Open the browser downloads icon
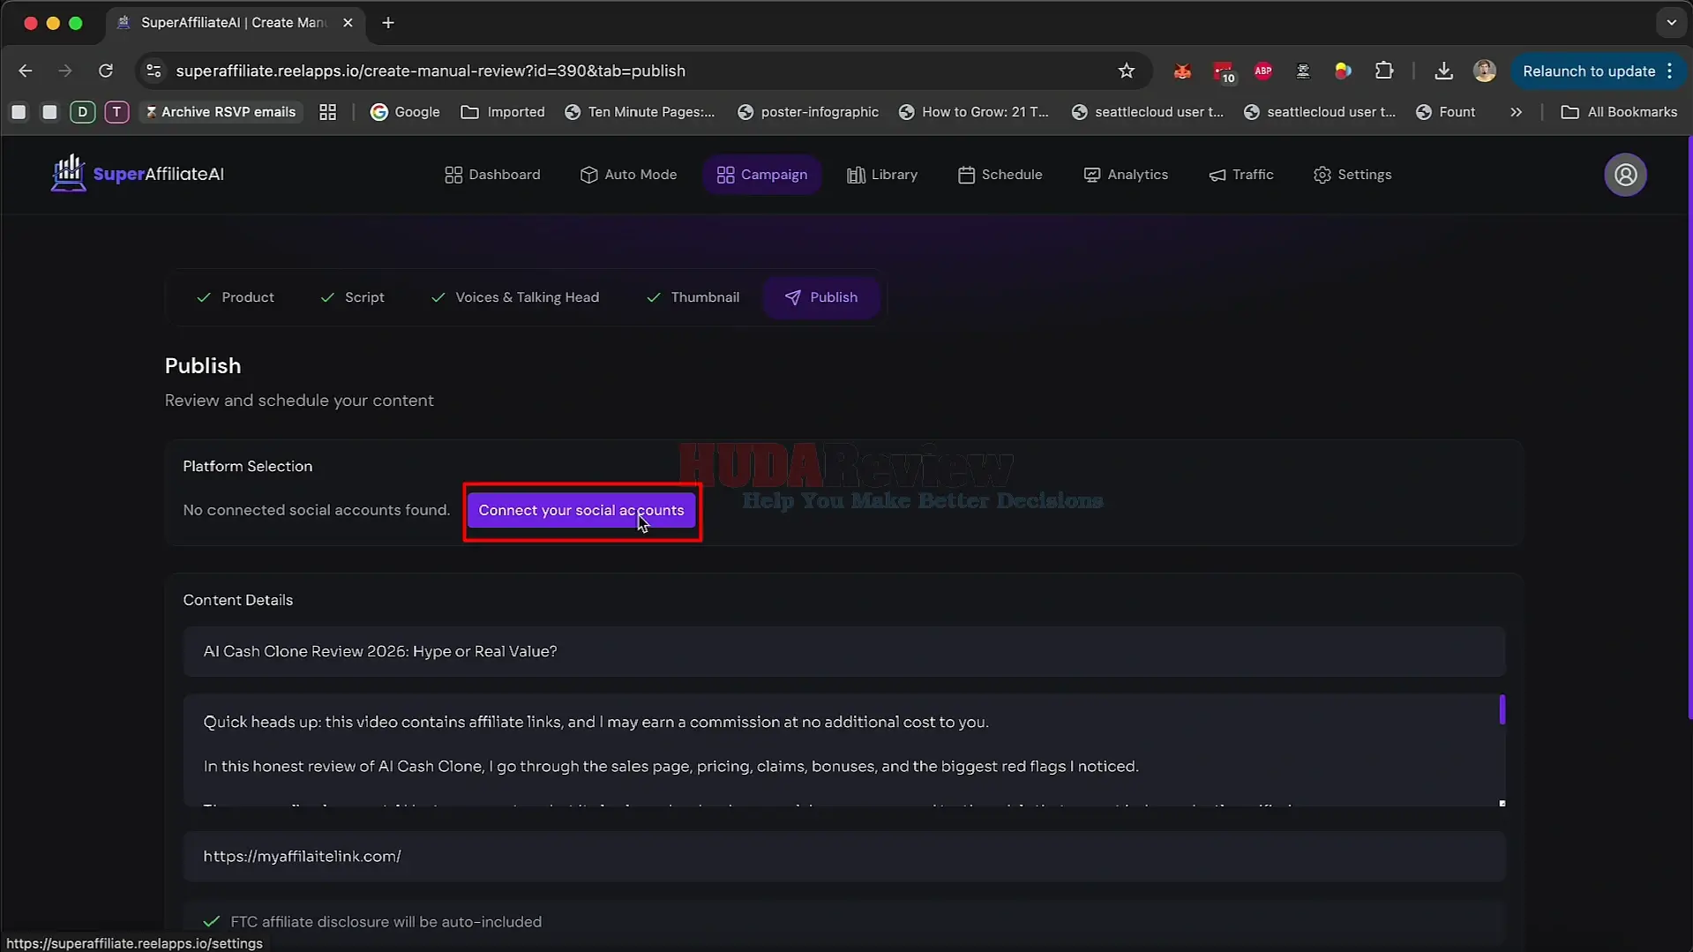Viewport: 1693px width, 952px height. tap(1443, 71)
